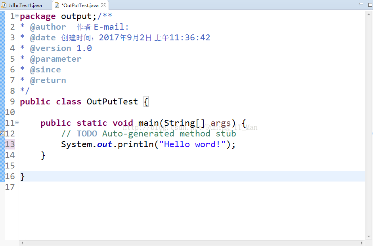Image resolution: width=373 pixels, height=246 pixels.
Task: Click the task marker icon on line 12
Action: pos(2,133)
